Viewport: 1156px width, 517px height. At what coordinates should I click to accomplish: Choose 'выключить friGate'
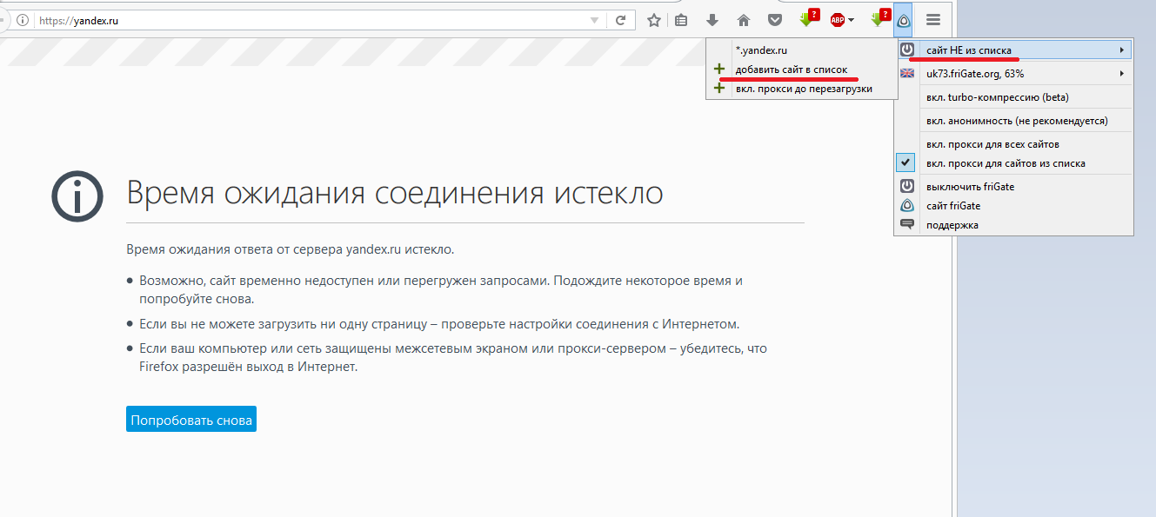(x=1014, y=187)
